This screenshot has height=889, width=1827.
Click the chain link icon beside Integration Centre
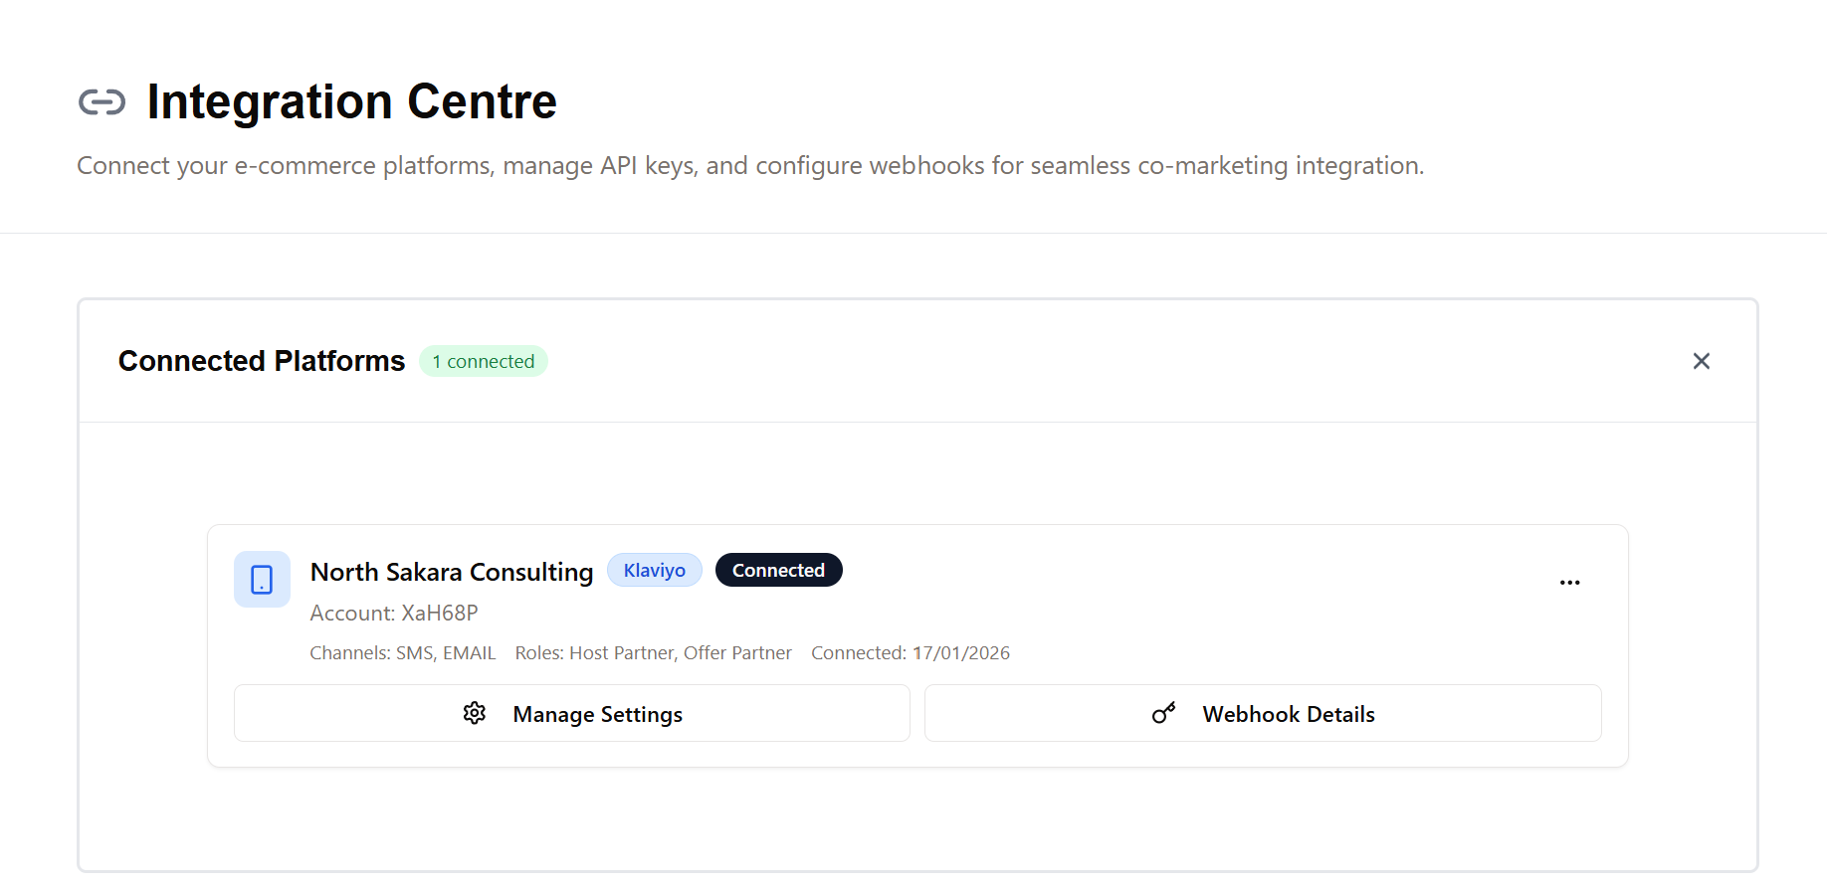[x=101, y=102]
